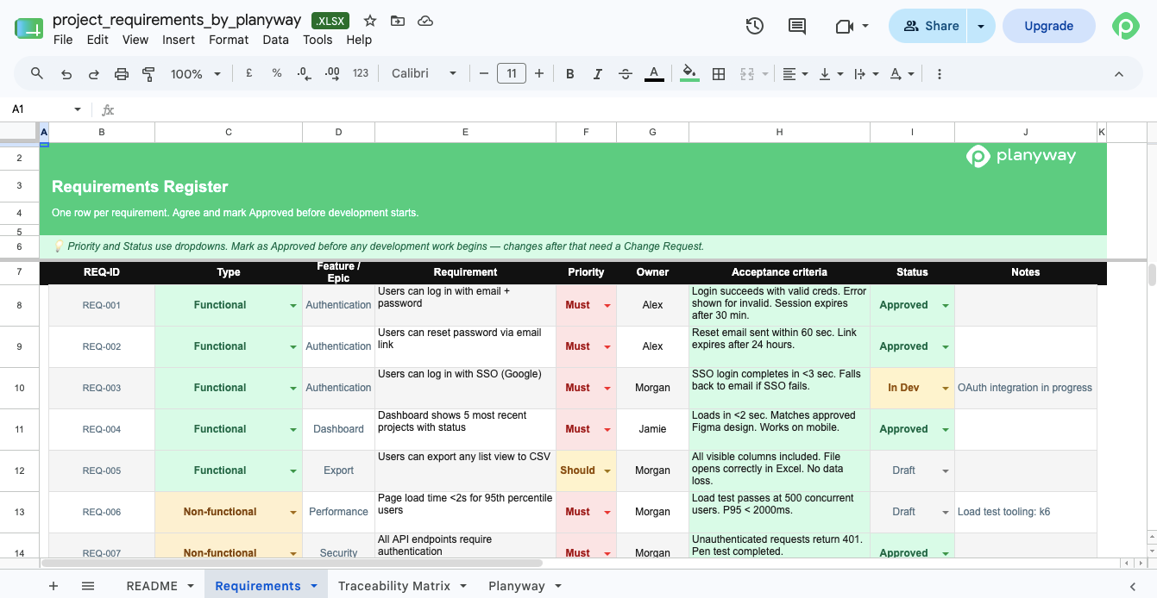This screenshot has width=1157, height=598.
Task: Open the Sheets home icon
Action: 28,28
